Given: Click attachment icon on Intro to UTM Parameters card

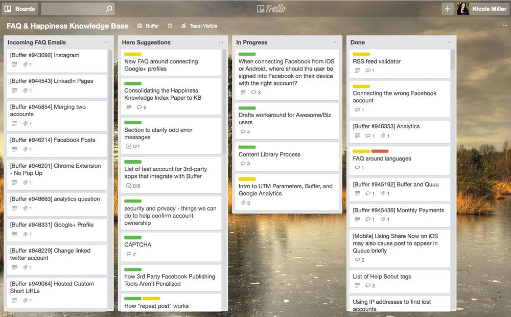Looking at the screenshot, I should (243, 203).
